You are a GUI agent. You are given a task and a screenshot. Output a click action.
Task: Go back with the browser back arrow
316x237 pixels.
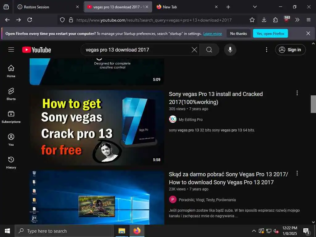7,20
